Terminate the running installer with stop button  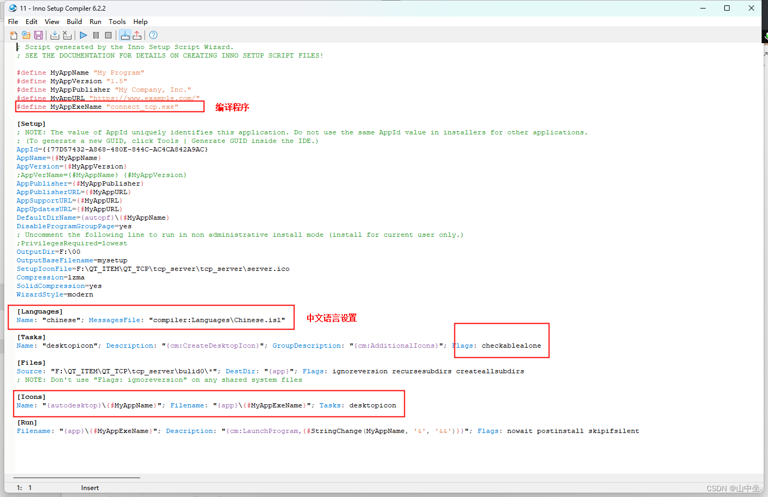tap(108, 35)
